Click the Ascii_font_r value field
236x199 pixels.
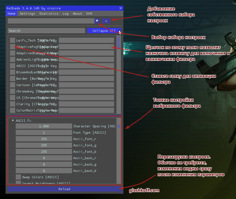pos(44,139)
